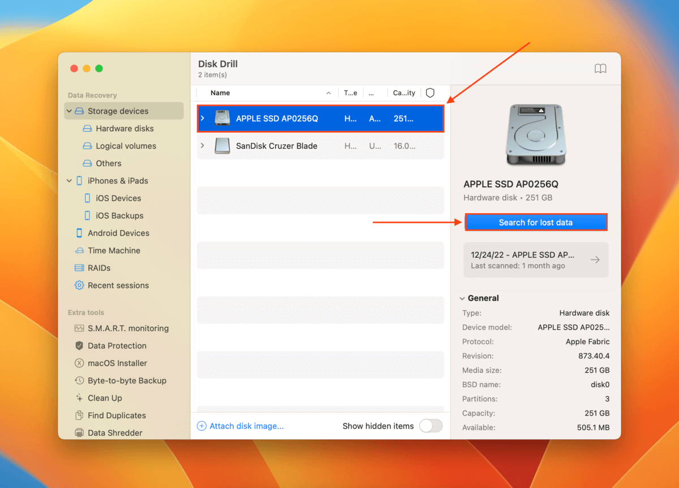Click the Android Devices label
The height and width of the screenshot is (488, 679).
pyautogui.click(x=119, y=233)
